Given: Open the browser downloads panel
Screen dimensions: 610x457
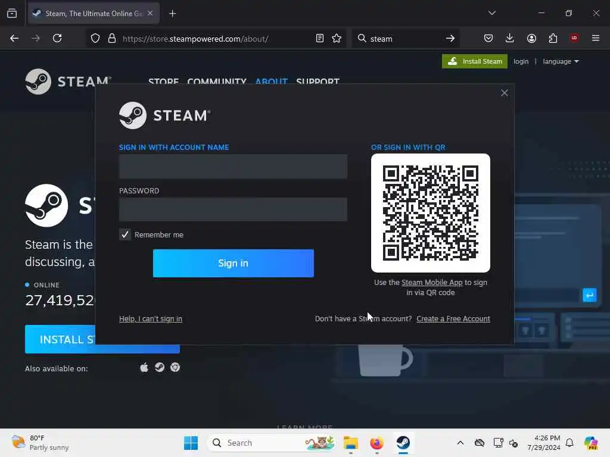Looking at the screenshot, I should (x=510, y=38).
